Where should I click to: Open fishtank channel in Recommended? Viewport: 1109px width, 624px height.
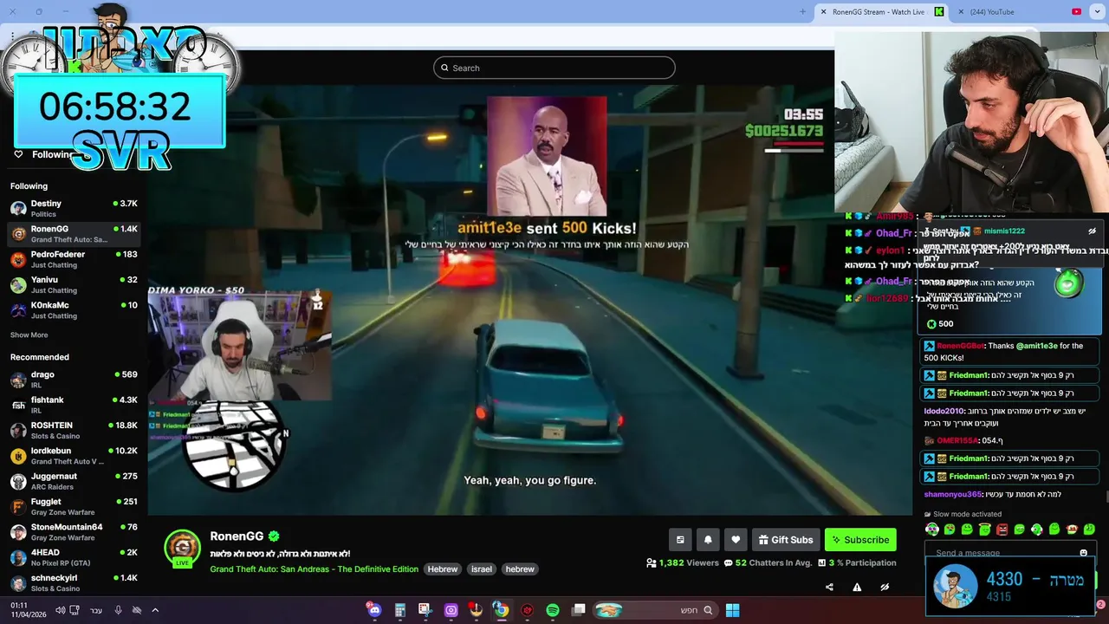pyautogui.click(x=74, y=405)
